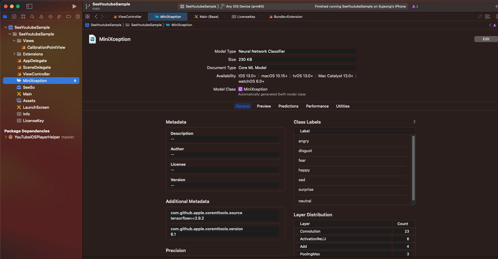Click the Count column header
Viewport: 498px width, 259px height.
point(403,224)
